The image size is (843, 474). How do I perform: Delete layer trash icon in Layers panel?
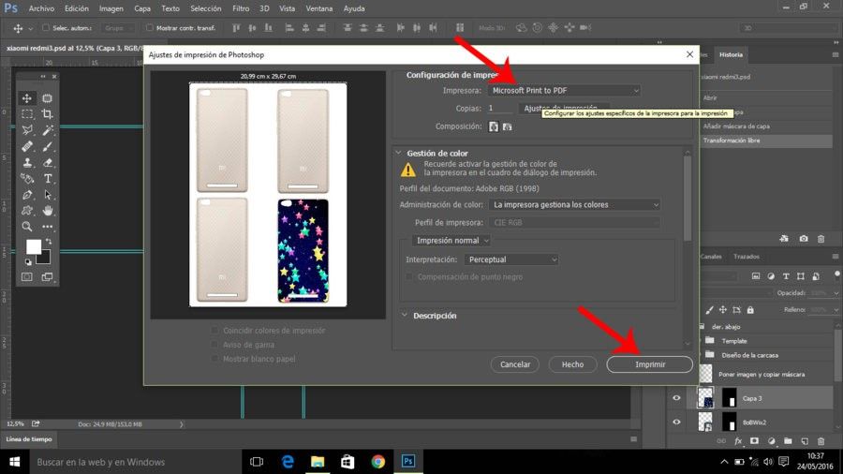(821, 441)
